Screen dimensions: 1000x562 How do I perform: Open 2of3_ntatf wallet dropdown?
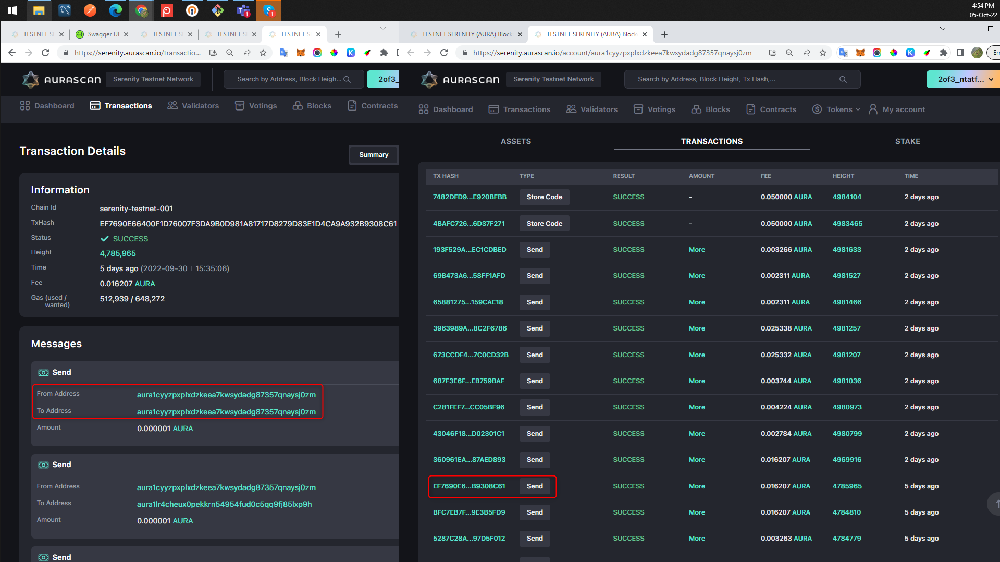click(963, 79)
